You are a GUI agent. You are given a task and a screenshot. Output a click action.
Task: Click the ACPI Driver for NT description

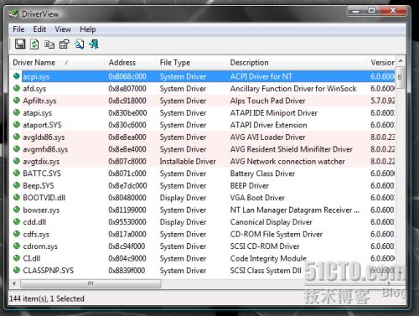(x=261, y=76)
